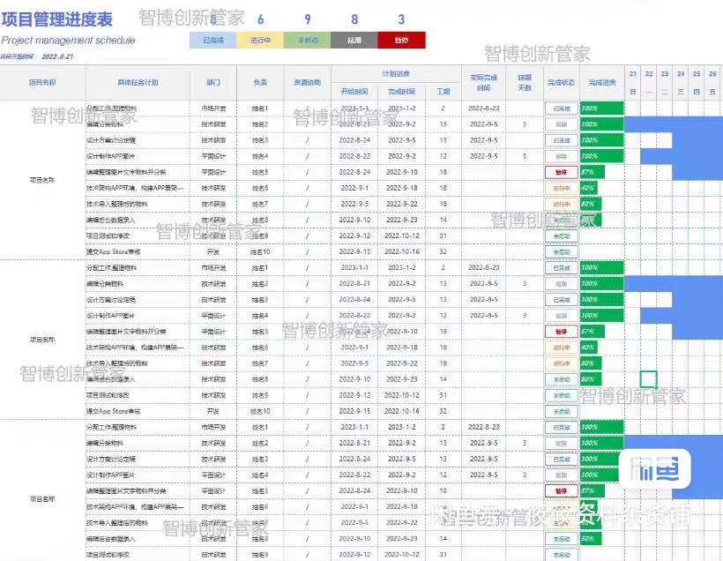This screenshot has width=723, height=561.
Task: Select the 完成进度 column header
Action: (601, 83)
